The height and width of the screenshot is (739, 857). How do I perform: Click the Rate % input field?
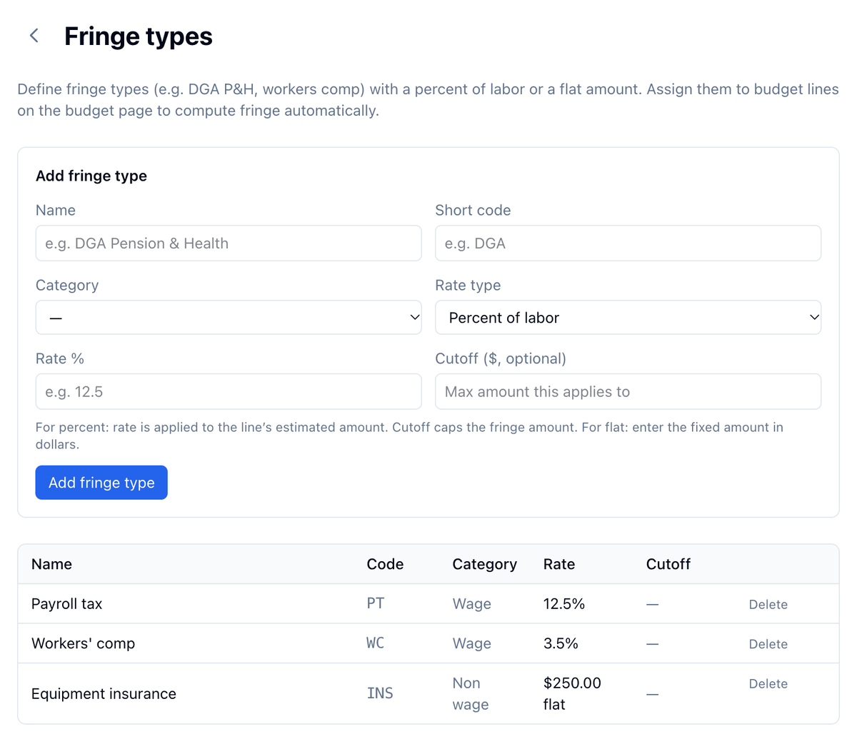coord(229,391)
